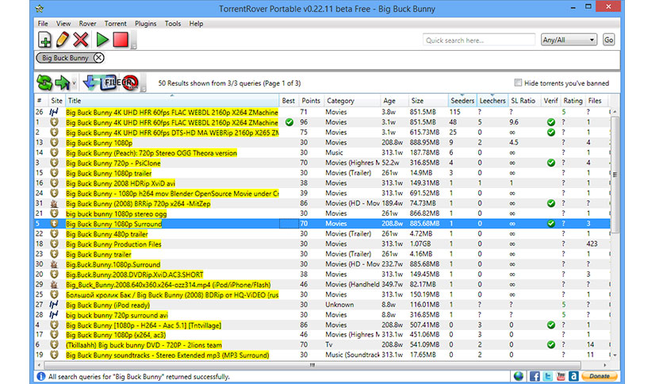Sort by Rating column header
The height and width of the screenshot is (384, 663).
click(x=573, y=101)
